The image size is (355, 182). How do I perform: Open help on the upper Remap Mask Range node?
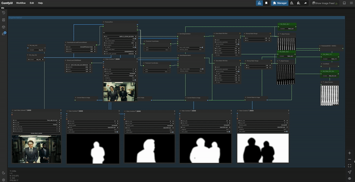click(x=270, y=33)
